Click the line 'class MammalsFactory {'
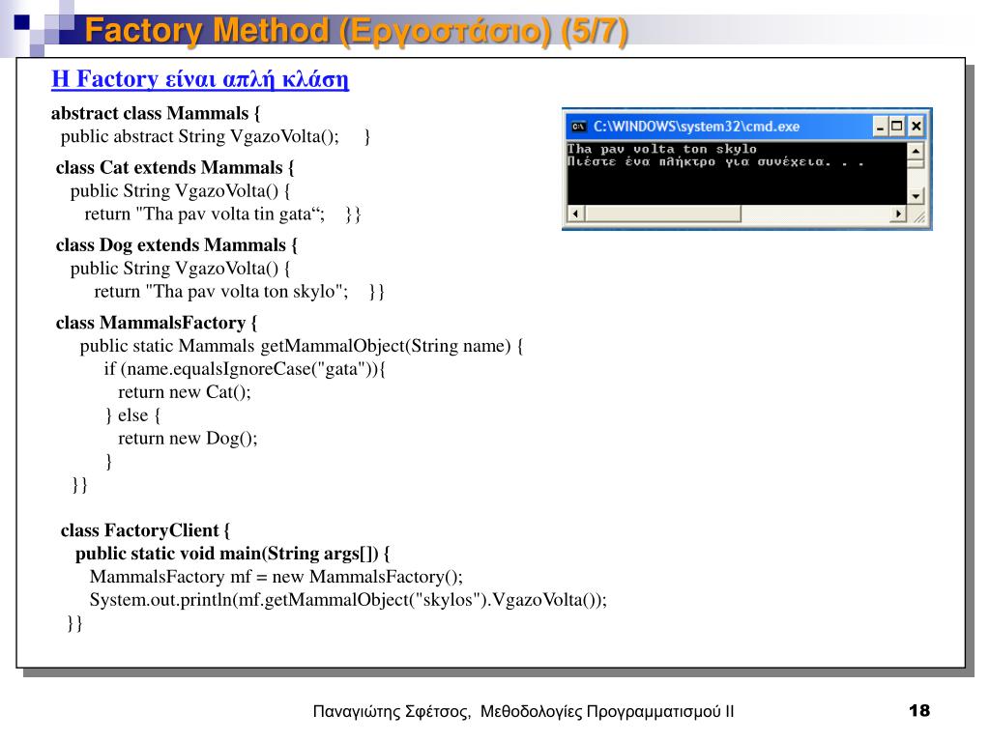 [156, 323]
